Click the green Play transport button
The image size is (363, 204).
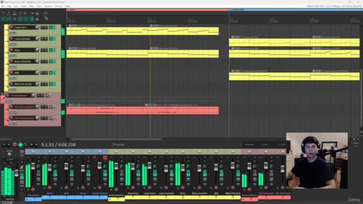pos(20,145)
